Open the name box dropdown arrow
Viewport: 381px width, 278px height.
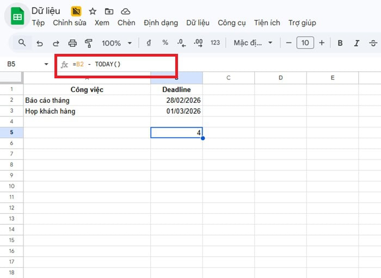pos(46,64)
